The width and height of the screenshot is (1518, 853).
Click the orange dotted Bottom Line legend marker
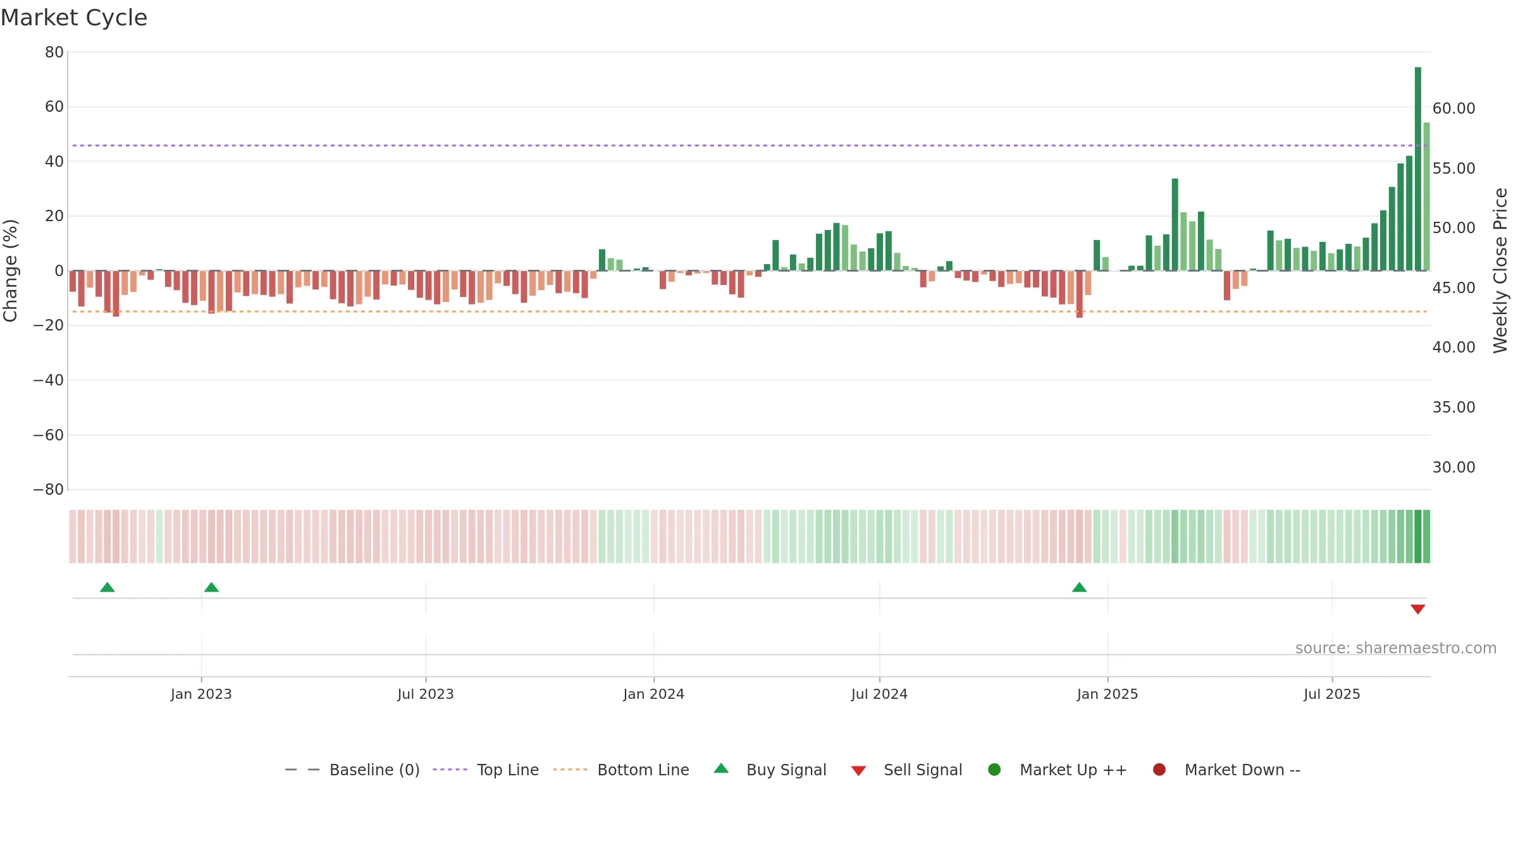570,770
